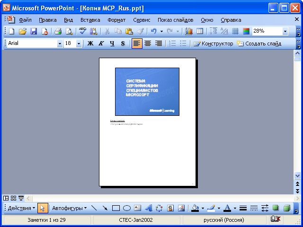Switch to Normal view button
The width and height of the screenshot is (303, 227).
[x=6, y=198]
